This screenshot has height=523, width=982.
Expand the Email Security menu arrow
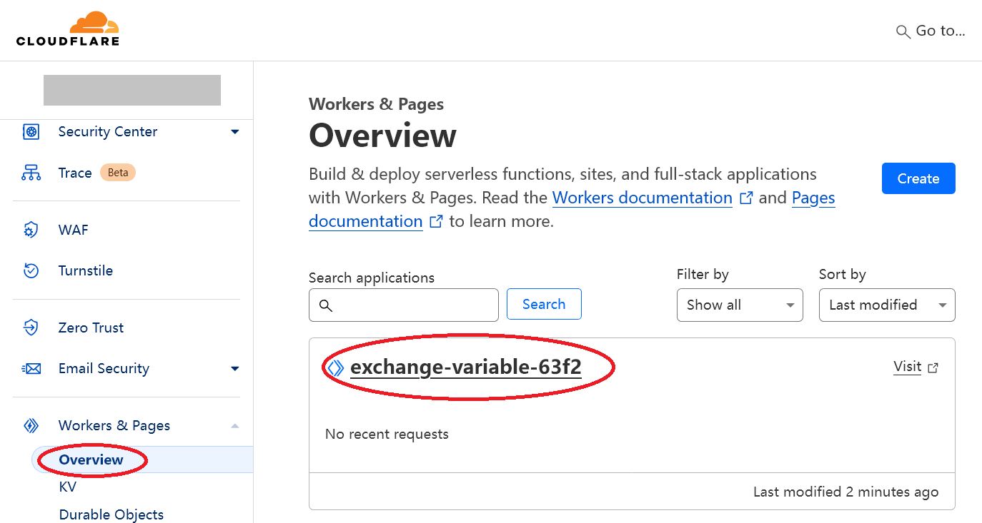pyautogui.click(x=235, y=369)
